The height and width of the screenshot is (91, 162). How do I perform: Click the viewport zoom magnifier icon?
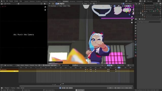coord(132,17)
